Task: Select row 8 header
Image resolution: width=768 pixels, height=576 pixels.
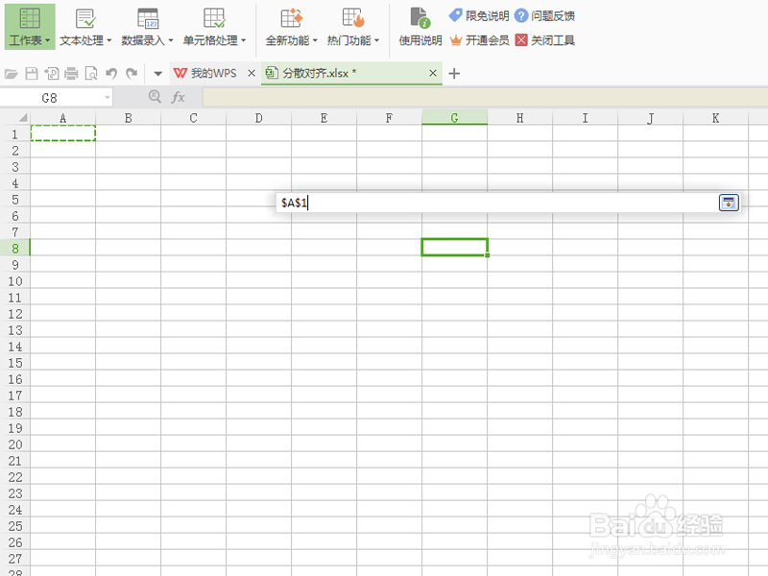Action: pos(15,249)
